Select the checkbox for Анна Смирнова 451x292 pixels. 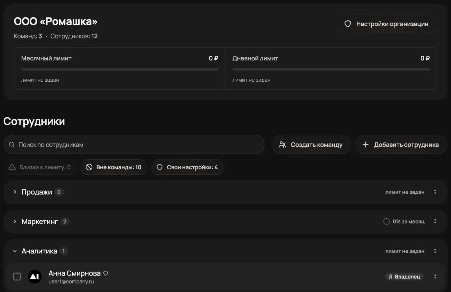coord(17,277)
